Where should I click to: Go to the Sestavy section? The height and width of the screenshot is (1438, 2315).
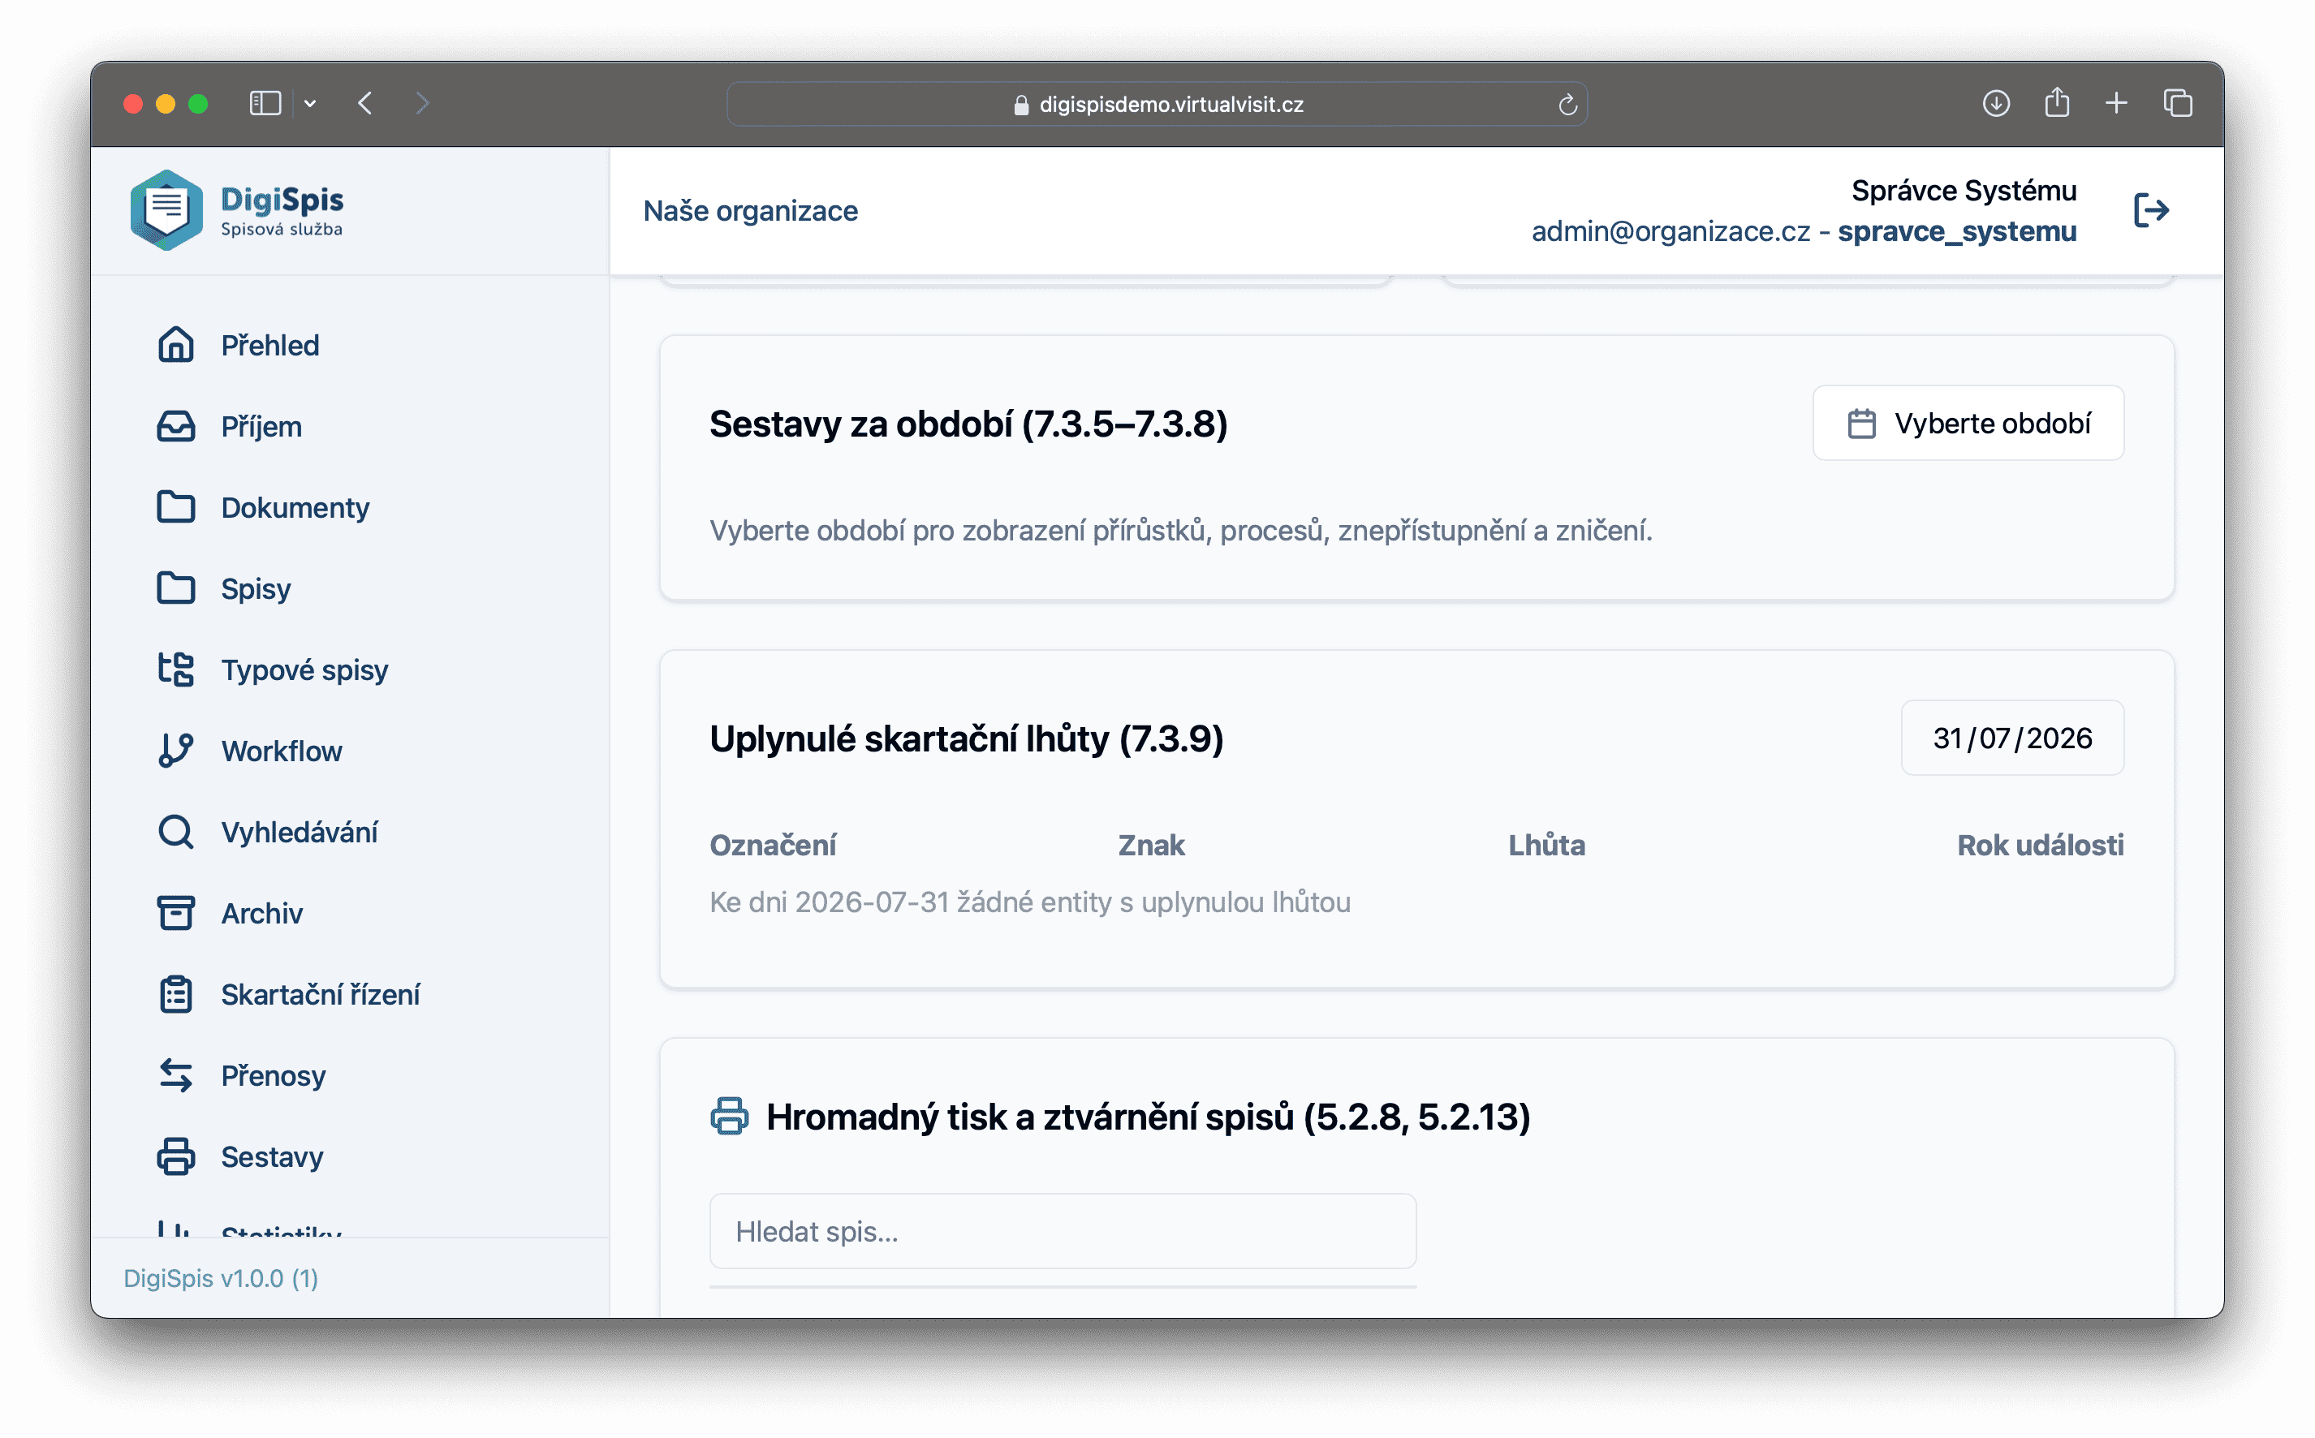272,1156
